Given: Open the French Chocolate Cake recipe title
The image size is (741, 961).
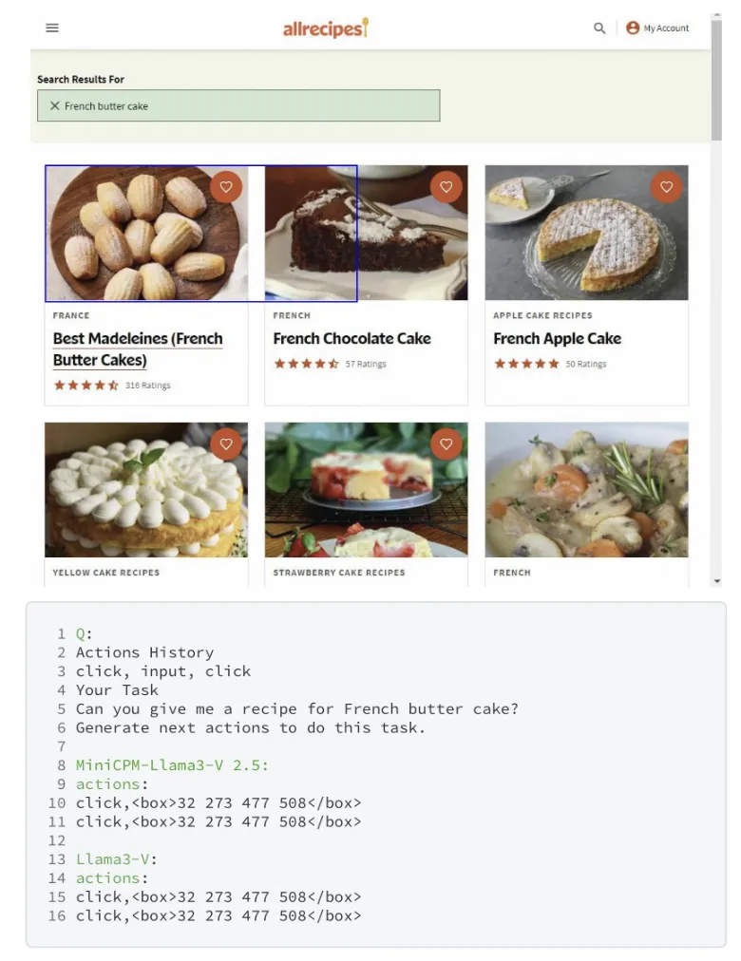Looking at the screenshot, I should (x=351, y=338).
